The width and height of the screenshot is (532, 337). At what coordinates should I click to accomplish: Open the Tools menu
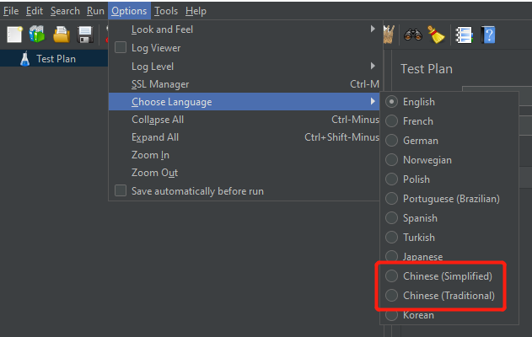(166, 11)
